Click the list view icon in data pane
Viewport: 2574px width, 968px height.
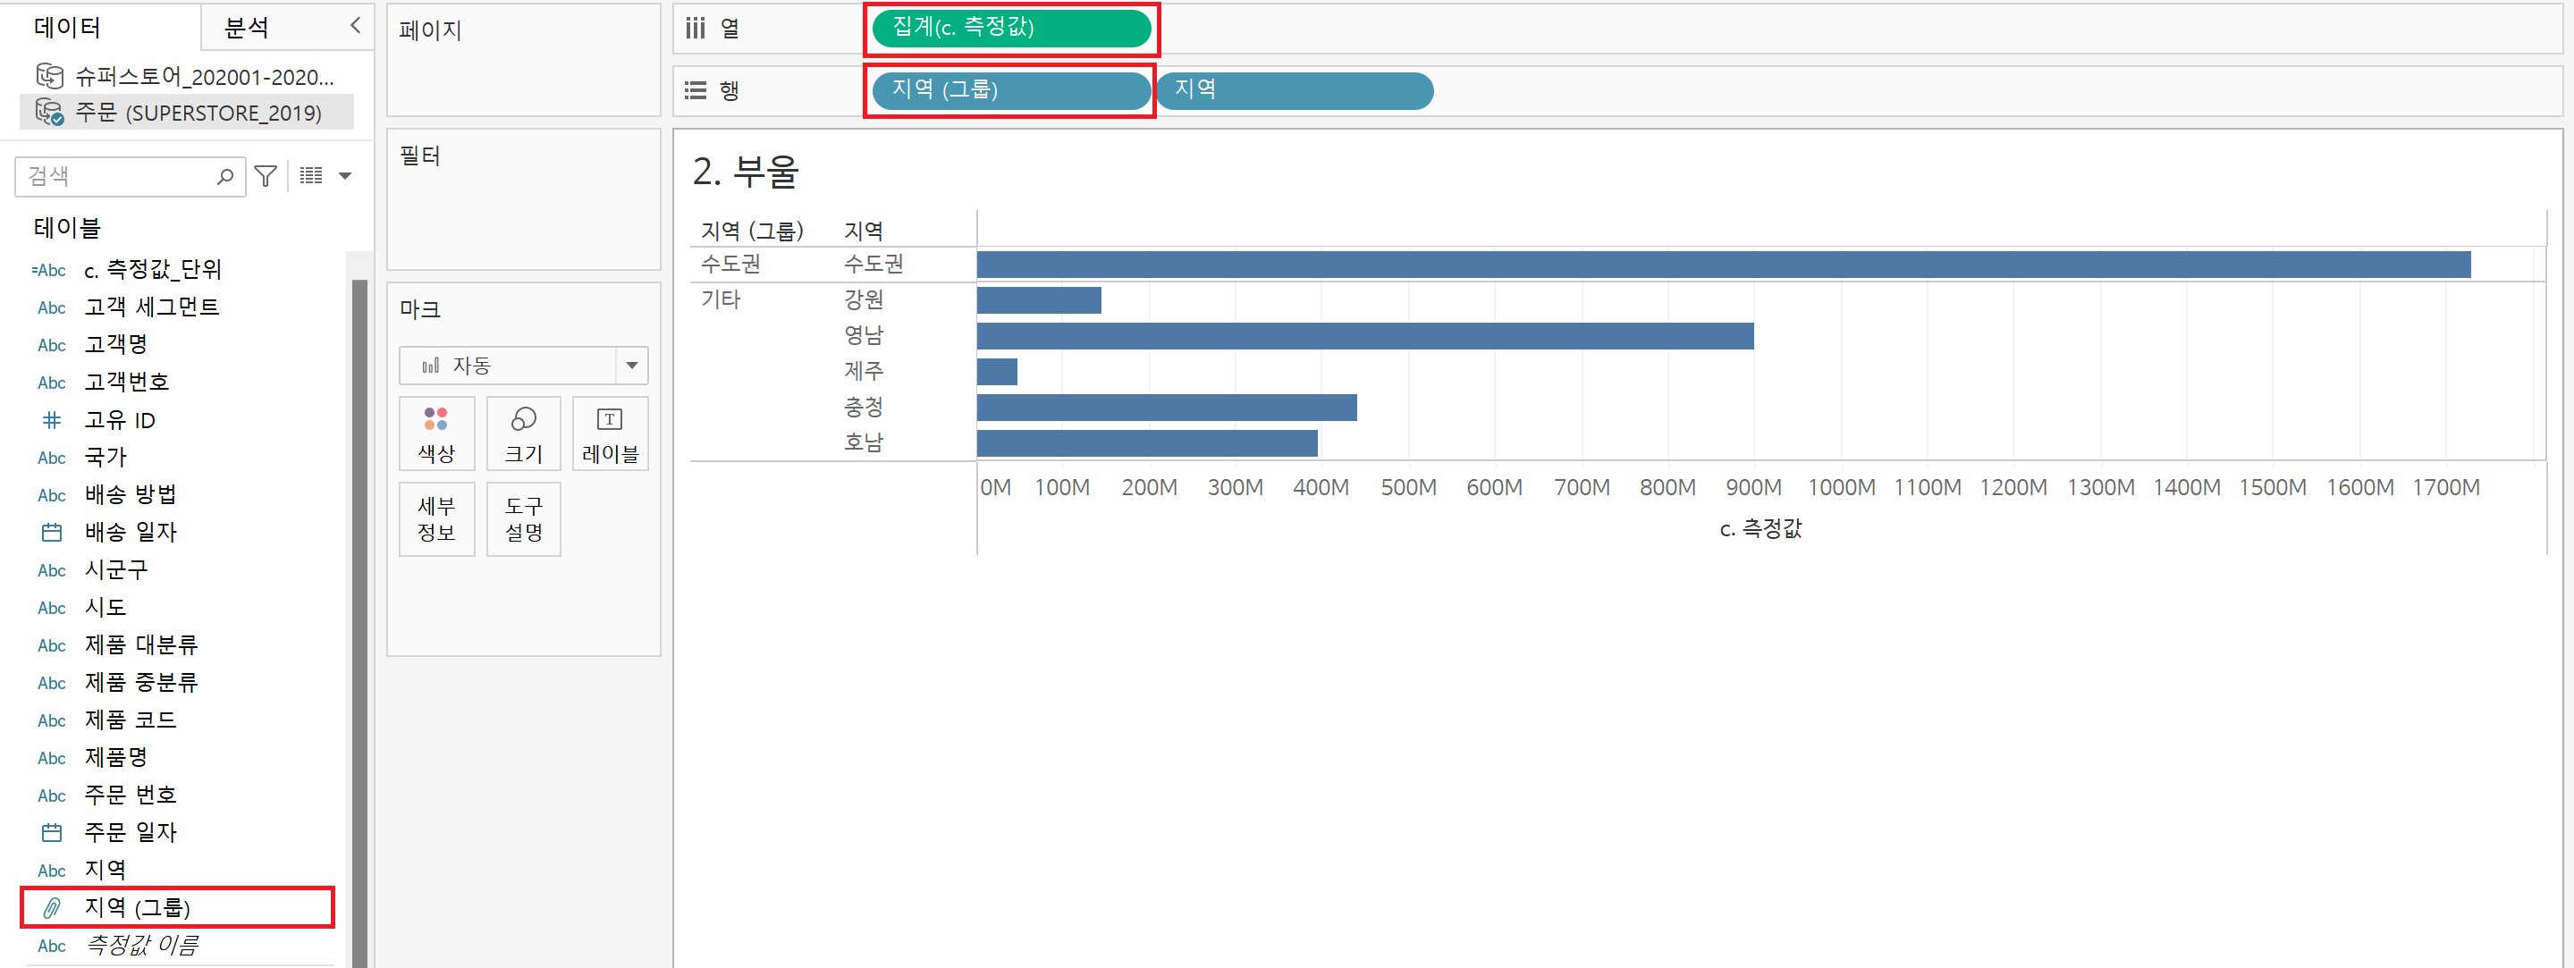coord(311,176)
